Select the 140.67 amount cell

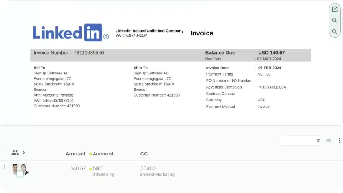[x=78, y=168]
